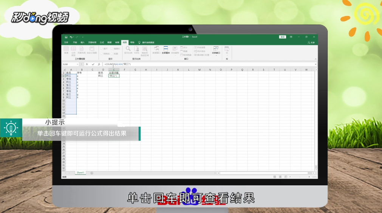Screen dimensions: 382x213
Task: Click 并排查看 view side by side
Action: pyautogui.click(x=200, y=47)
